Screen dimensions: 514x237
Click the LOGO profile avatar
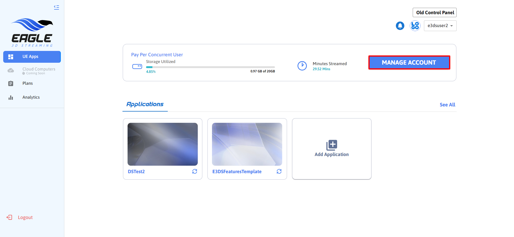[415, 26]
